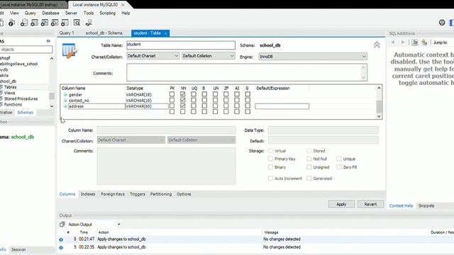Open the search table data icon
Screen dimensions: 454x255
pyautogui.click(x=77, y=23)
